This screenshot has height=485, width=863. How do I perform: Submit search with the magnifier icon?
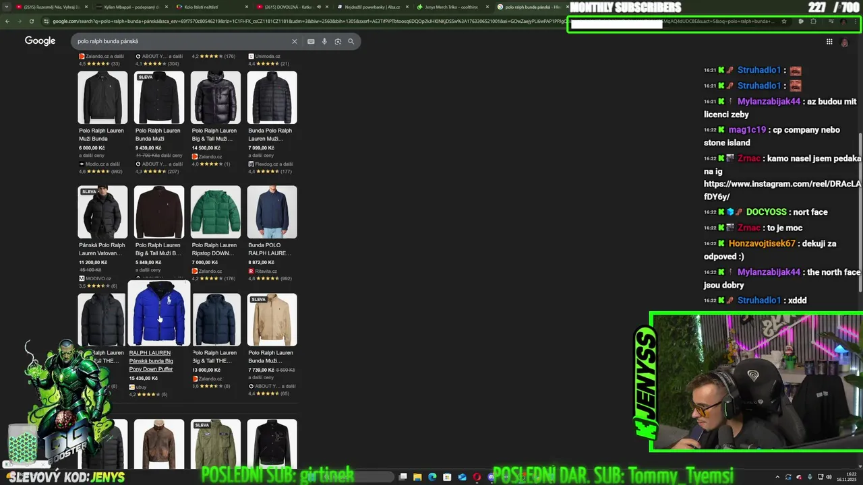click(x=351, y=41)
